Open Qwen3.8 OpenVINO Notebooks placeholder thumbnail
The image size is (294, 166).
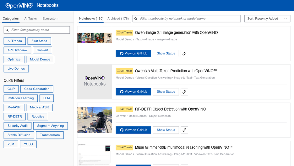(x=95, y=82)
